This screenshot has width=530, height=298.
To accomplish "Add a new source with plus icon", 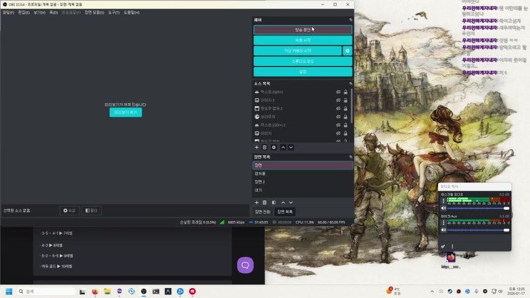I will coord(257,147).
